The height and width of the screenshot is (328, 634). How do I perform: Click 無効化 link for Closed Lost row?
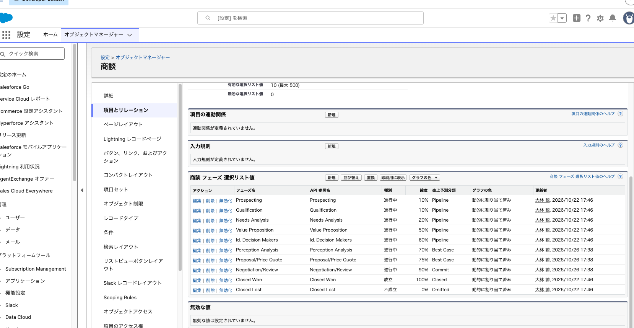click(226, 290)
